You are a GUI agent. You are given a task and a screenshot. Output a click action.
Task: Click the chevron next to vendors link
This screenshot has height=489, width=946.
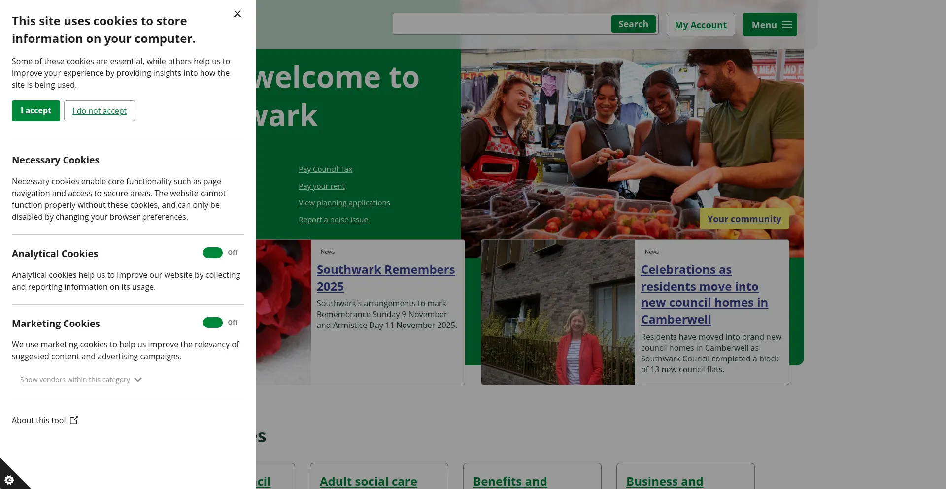click(x=138, y=380)
